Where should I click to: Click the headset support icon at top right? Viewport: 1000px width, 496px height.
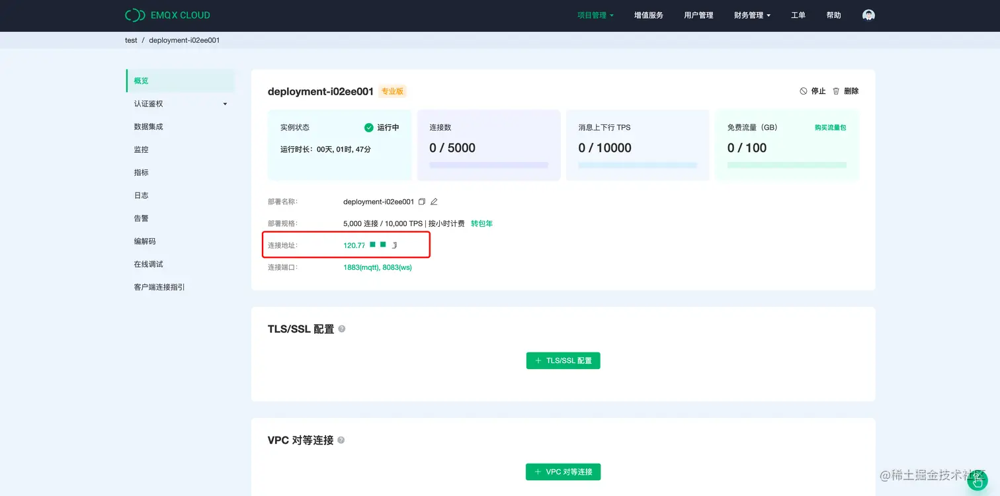868,15
